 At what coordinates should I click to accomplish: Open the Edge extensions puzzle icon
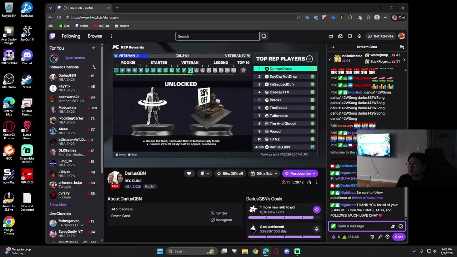coord(350,17)
